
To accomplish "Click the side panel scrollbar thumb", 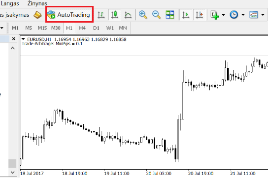I will pyautogui.click(x=12, y=163).
